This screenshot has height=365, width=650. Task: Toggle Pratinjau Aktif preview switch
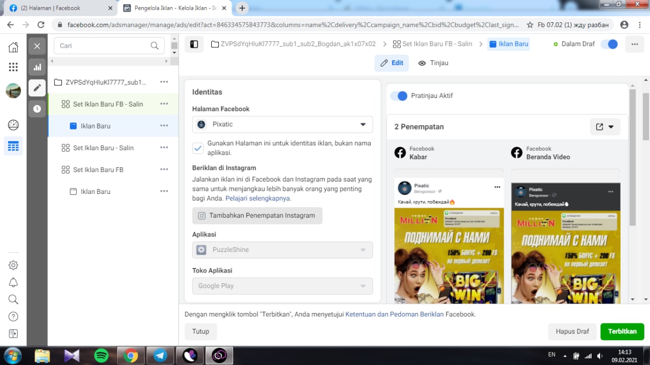coord(399,95)
